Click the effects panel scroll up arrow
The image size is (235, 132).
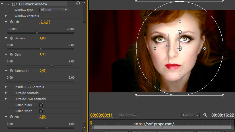[x=84, y=2]
